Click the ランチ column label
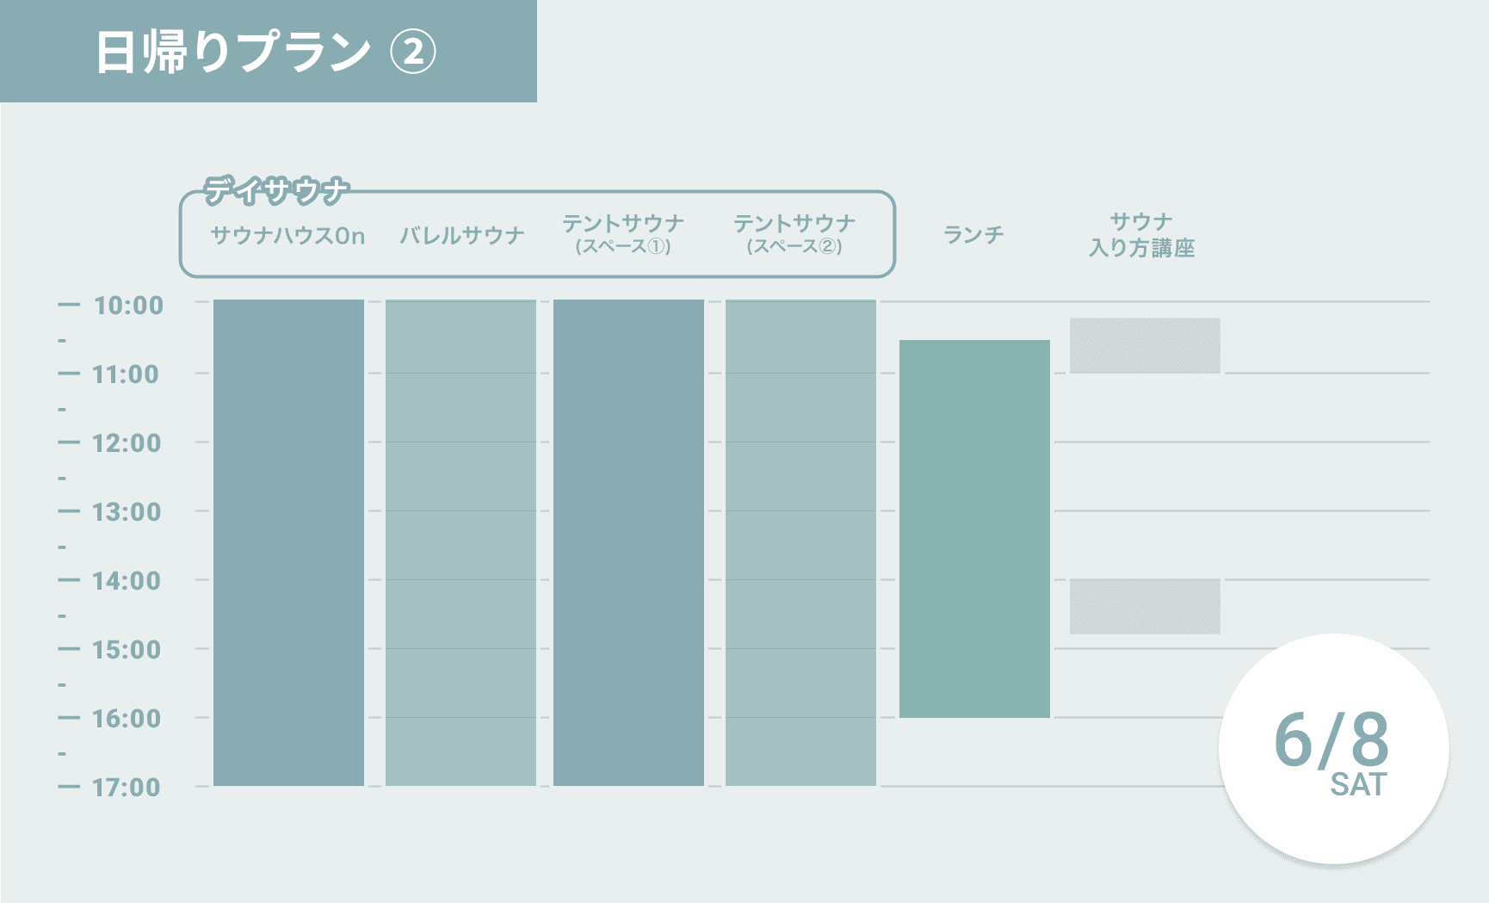1489x903 pixels. point(974,234)
